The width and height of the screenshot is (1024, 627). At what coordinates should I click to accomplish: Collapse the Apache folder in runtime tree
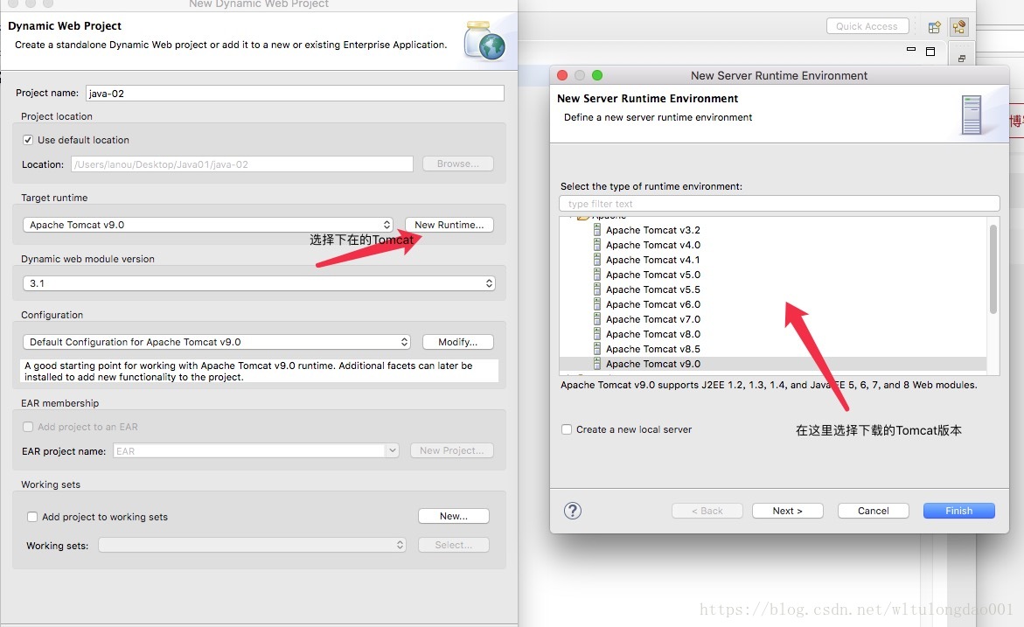(571, 215)
